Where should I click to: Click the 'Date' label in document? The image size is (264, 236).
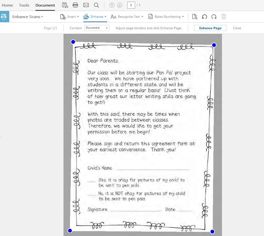(x=170, y=210)
